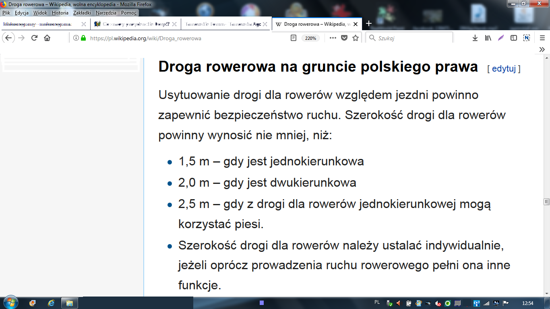Toggle muted speaker in system tray
Image resolution: width=550 pixels, height=309 pixels.
pyautogui.click(x=398, y=303)
